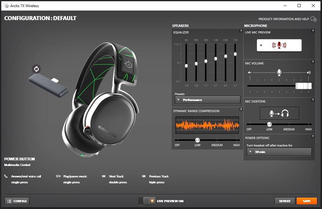This screenshot has height=209, width=322.
Task: Open the product information help chat icon
Action: (x=314, y=19)
